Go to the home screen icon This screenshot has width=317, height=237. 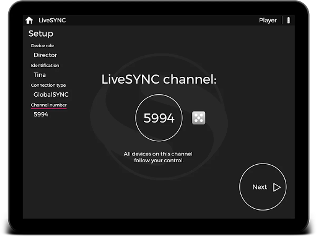pos(29,20)
